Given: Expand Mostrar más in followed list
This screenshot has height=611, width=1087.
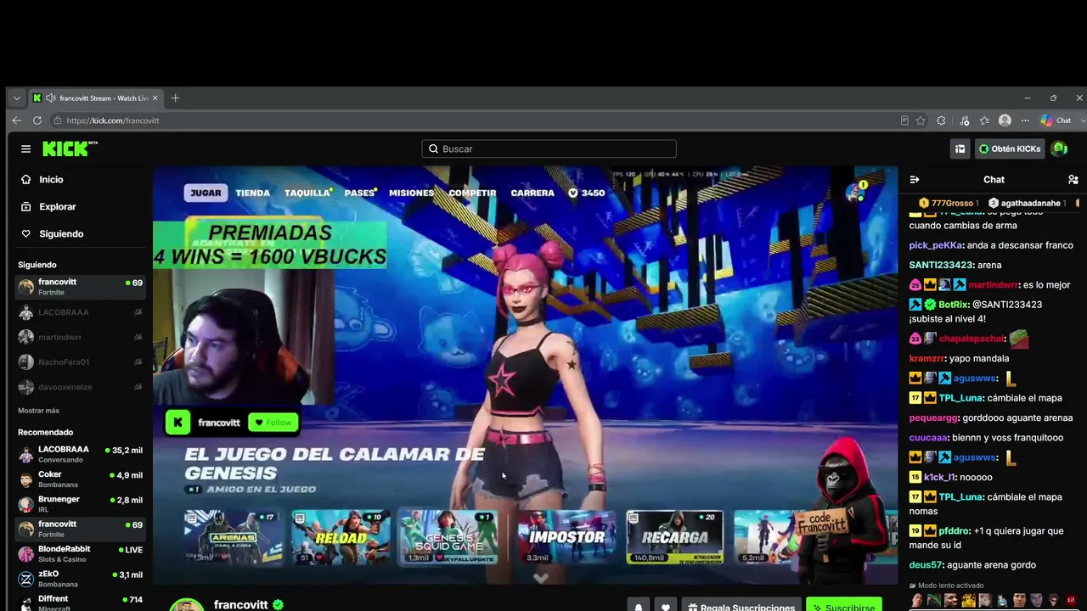Looking at the screenshot, I should [x=38, y=411].
